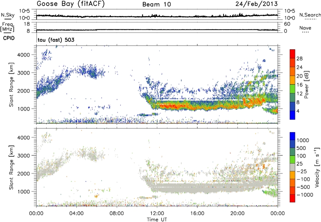Image resolution: width=321 pixels, height=222 pixels.
Task: Click the 16 value on the Power scale
Action: point(299,85)
